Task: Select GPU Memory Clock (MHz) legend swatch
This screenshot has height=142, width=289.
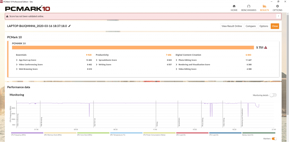Action: coord(60,133)
